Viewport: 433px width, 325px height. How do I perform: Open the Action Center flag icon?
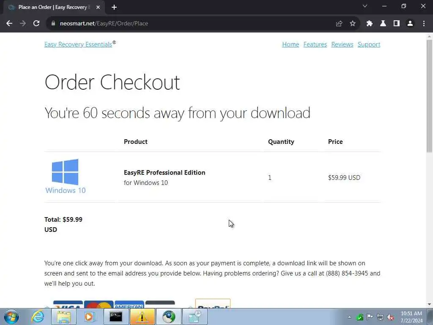[370, 317]
